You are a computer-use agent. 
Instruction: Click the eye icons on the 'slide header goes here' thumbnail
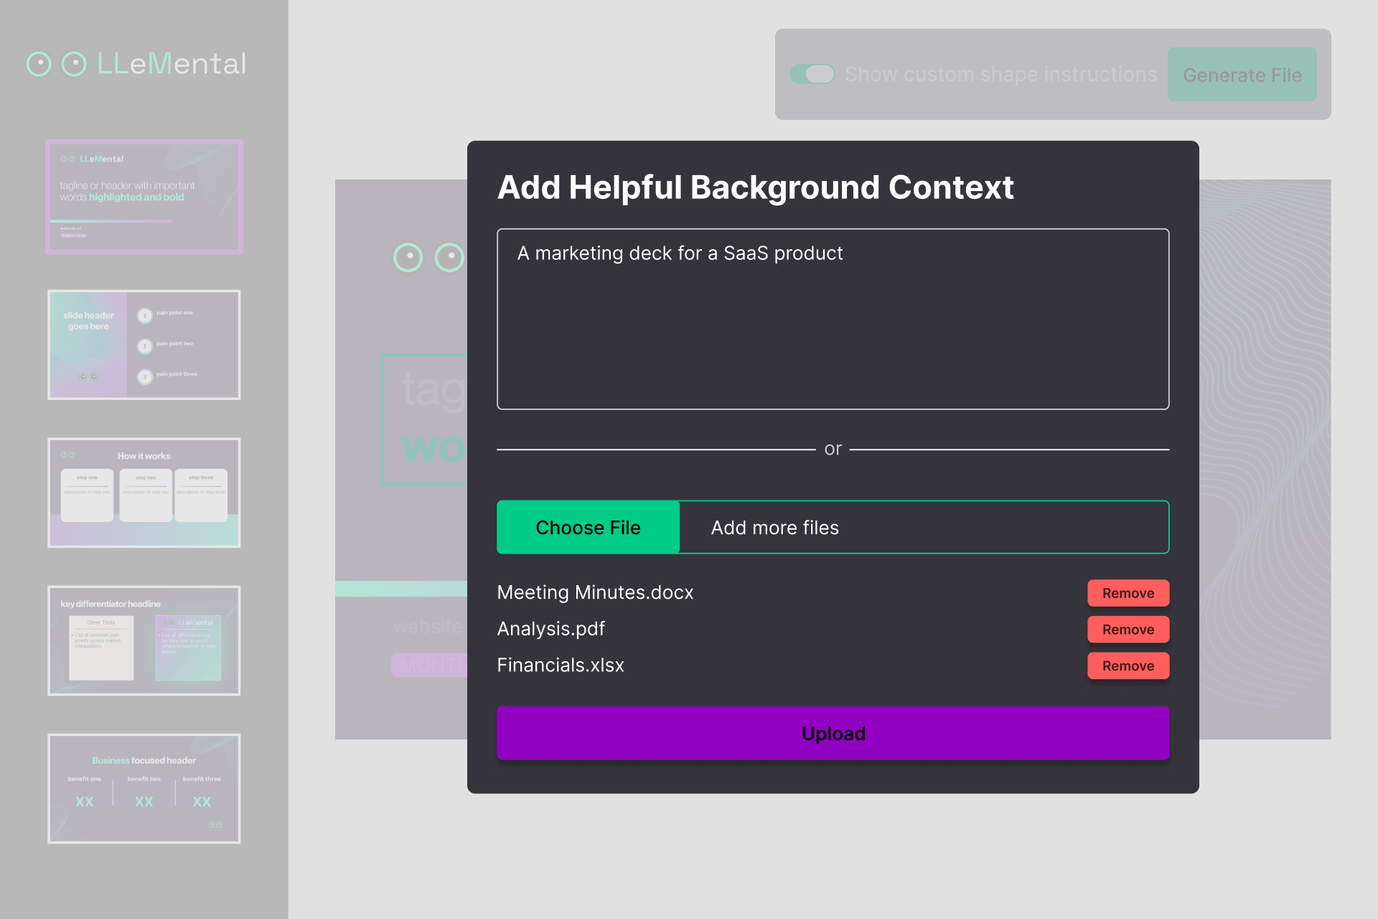88,375
